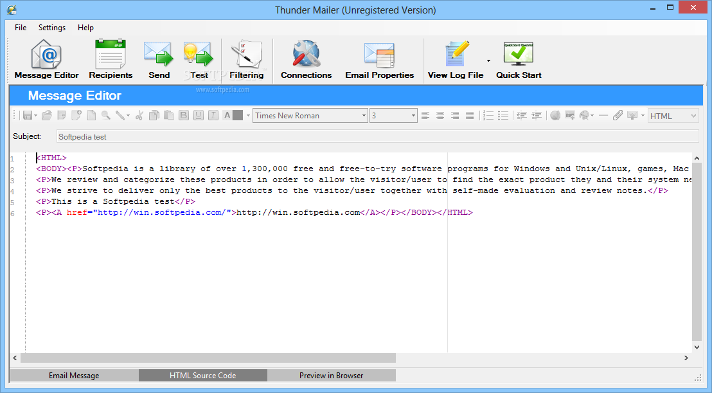
Task: Click the http://win.softpedia.com/ href value
Action: (161, 212)
